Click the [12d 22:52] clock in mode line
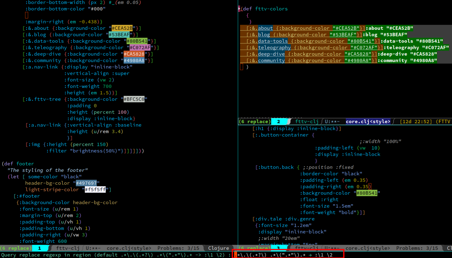 click(x=416, y=122)
